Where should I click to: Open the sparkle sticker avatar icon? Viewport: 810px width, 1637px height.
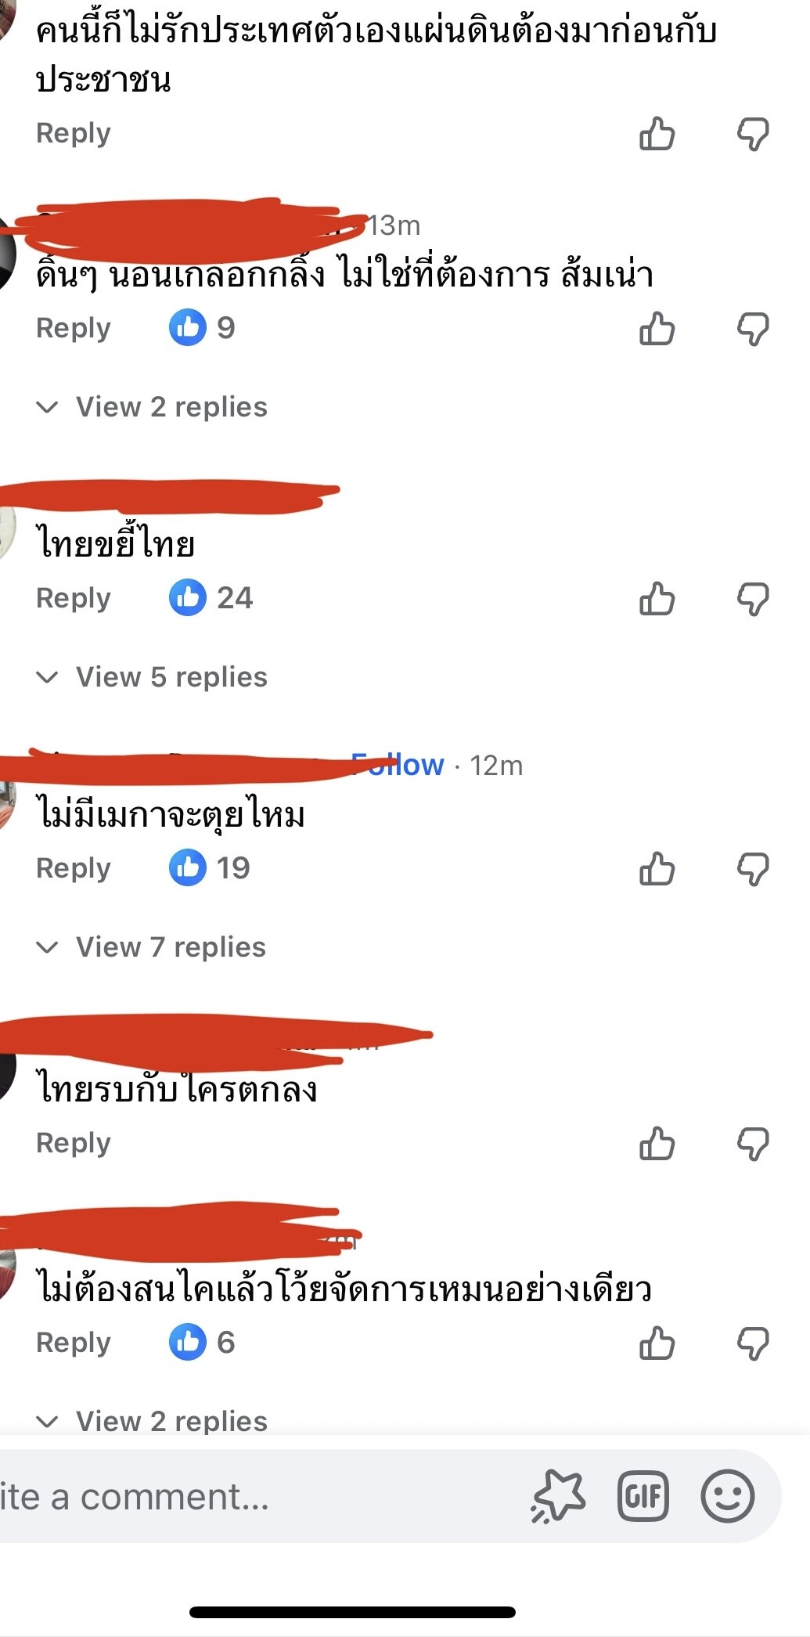click(558, 1496)
